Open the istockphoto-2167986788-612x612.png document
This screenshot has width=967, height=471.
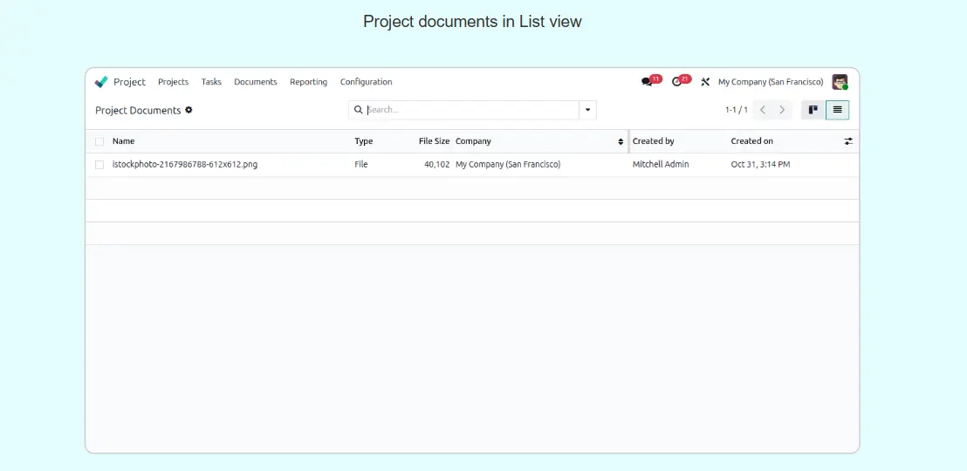coord(185,165)
